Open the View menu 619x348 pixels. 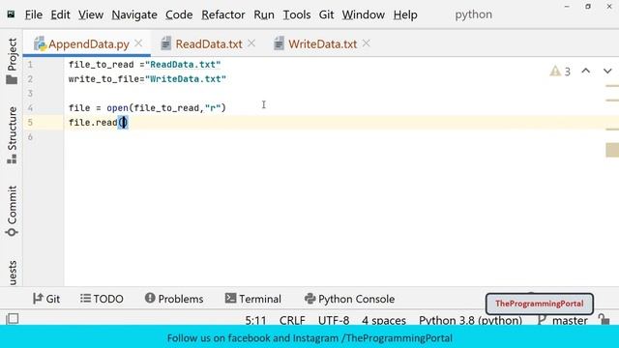(x=91, y=14)
